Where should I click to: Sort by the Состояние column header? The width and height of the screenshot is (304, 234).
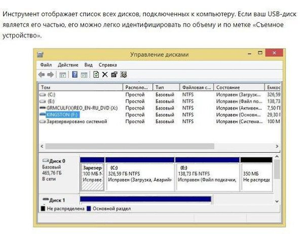point(239,87)
